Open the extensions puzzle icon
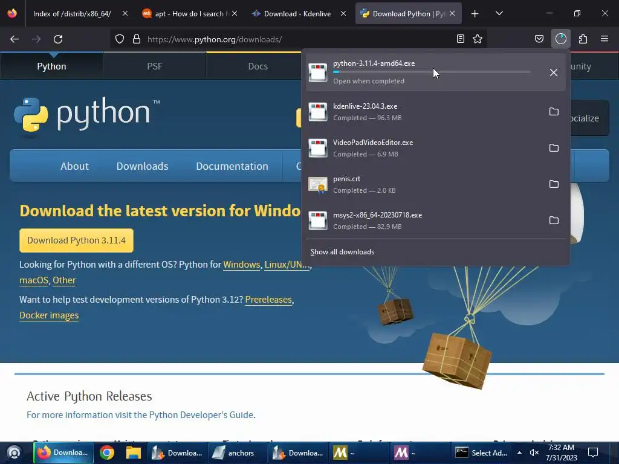 click(583, 39)
